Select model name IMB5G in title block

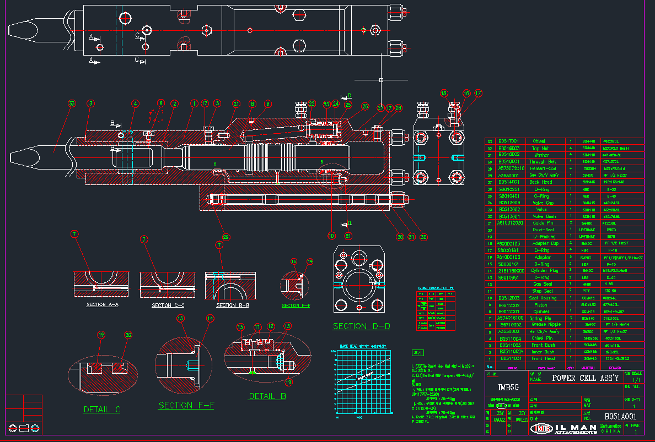coord(508,387)
